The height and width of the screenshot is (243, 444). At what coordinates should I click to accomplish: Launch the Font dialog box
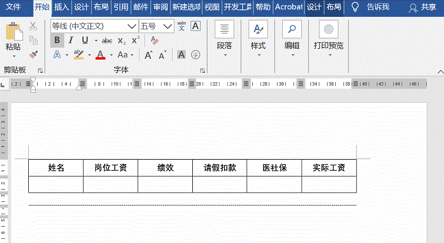tap(203, 70)
